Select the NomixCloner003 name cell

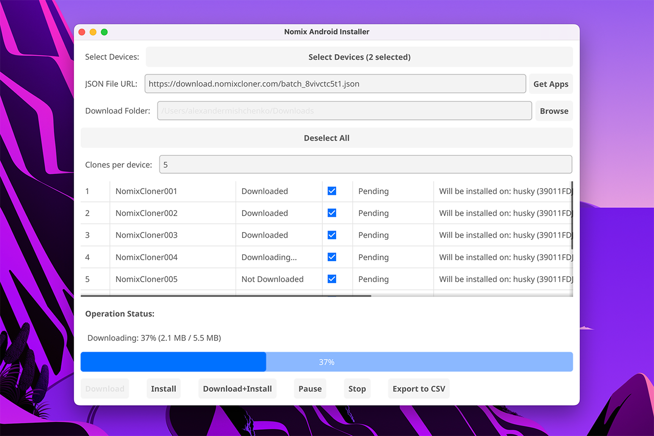click(x=173, y=235)
